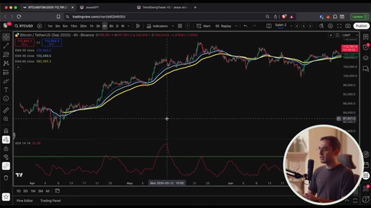The width and height of the screenshot is (371, 208).
Task: Toggle stay-in-drawing-mode pencil lock
Action: [6, 139]
